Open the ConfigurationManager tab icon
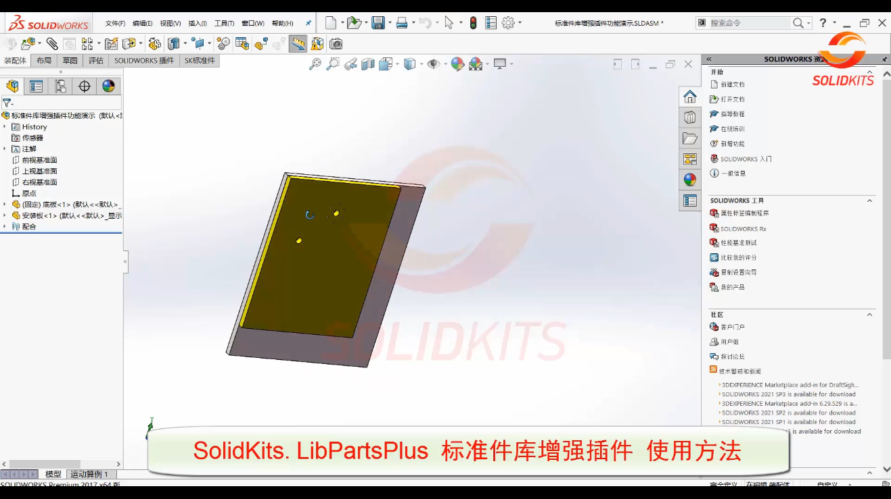The height and width of the screenshot is (499, 891). tap(60, 86)
